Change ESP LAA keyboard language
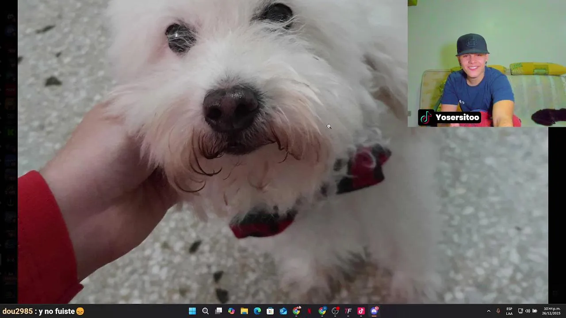This screenshot has width=566, height=318. click(x=509, y=311)
